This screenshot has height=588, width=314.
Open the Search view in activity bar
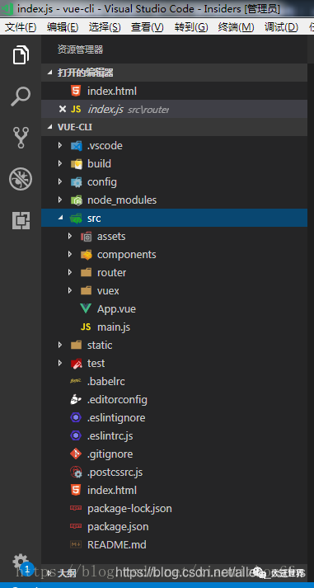click(21, 96)
